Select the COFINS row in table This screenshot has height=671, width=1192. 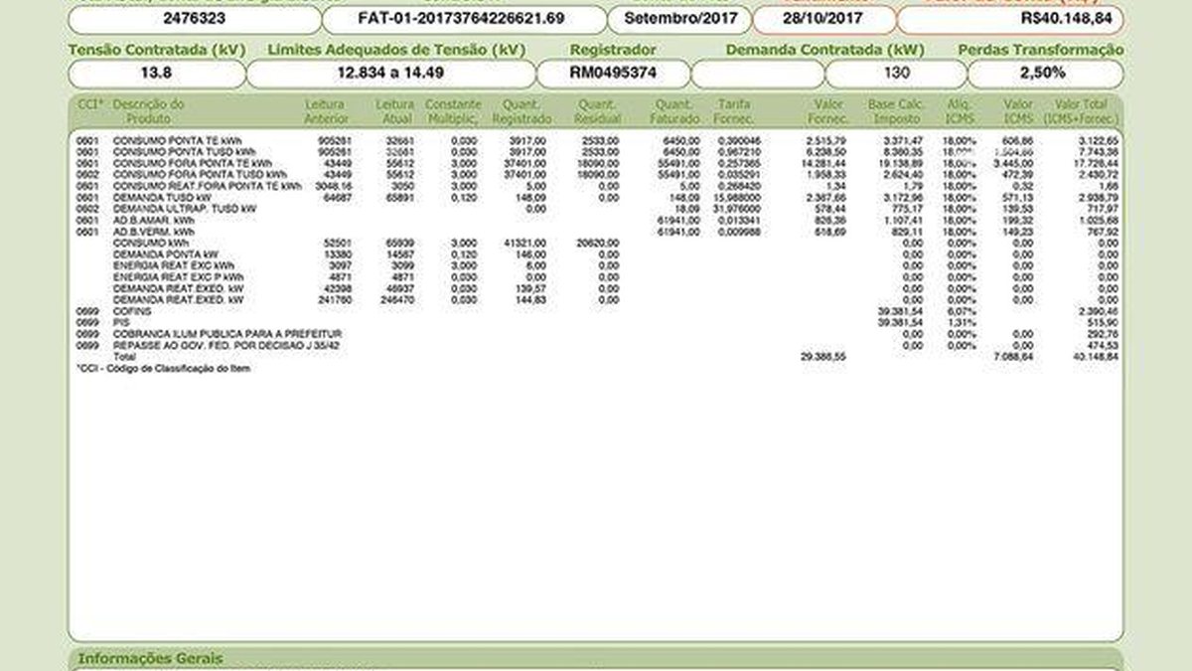(x=131, y=311)
